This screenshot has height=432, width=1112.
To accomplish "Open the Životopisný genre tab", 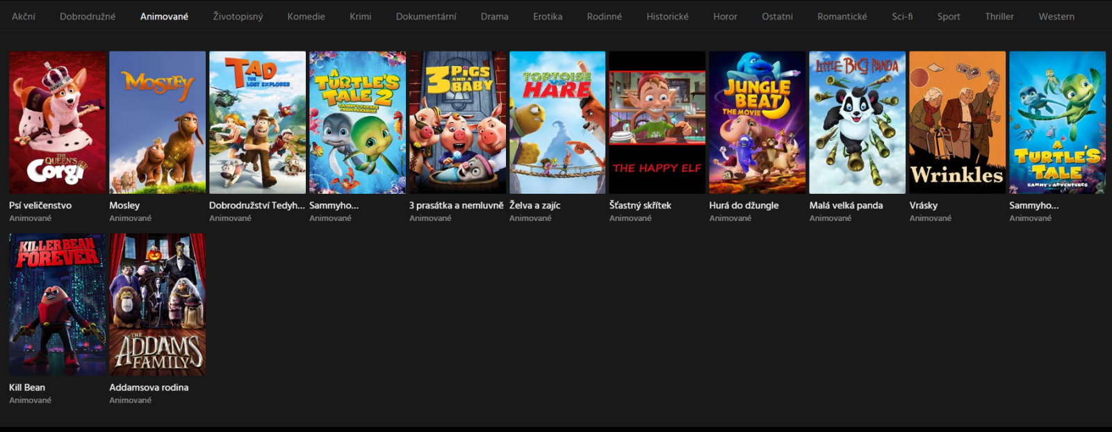I will coord(238,16).
